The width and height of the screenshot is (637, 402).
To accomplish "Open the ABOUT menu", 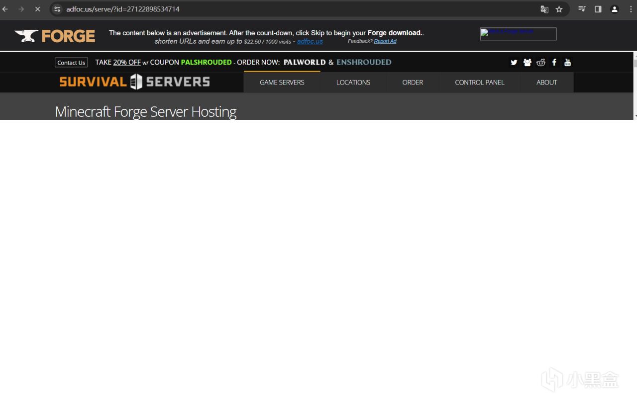I will 547,82.
